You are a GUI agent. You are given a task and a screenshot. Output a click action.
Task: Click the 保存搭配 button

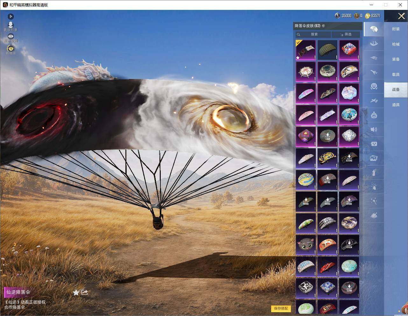[281, 308]
